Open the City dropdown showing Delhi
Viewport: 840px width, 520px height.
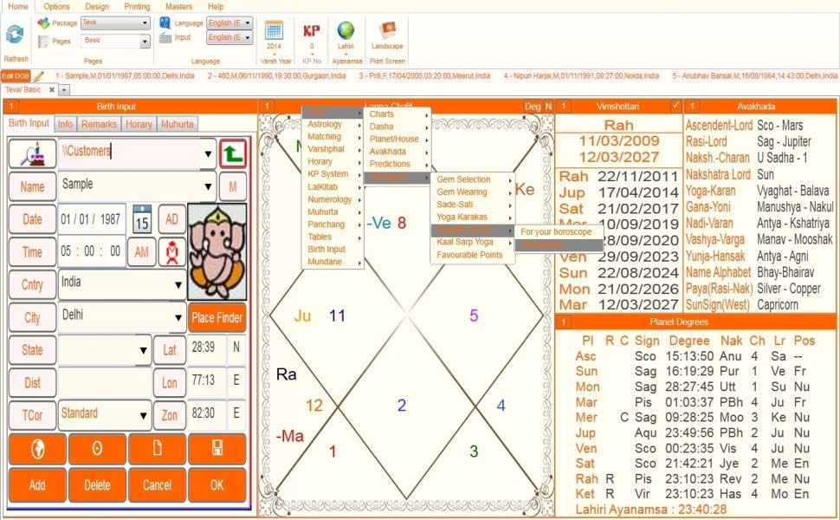click(x=178, y=317)
